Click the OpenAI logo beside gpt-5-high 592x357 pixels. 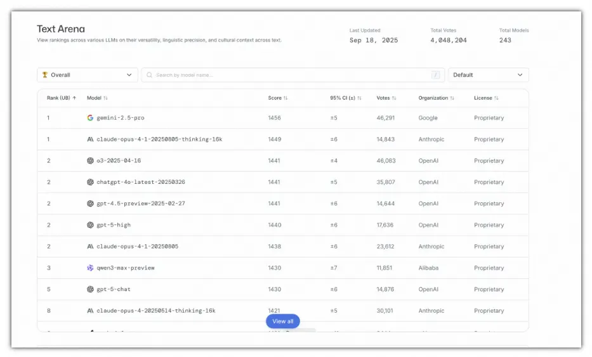(x=90, y=225)
